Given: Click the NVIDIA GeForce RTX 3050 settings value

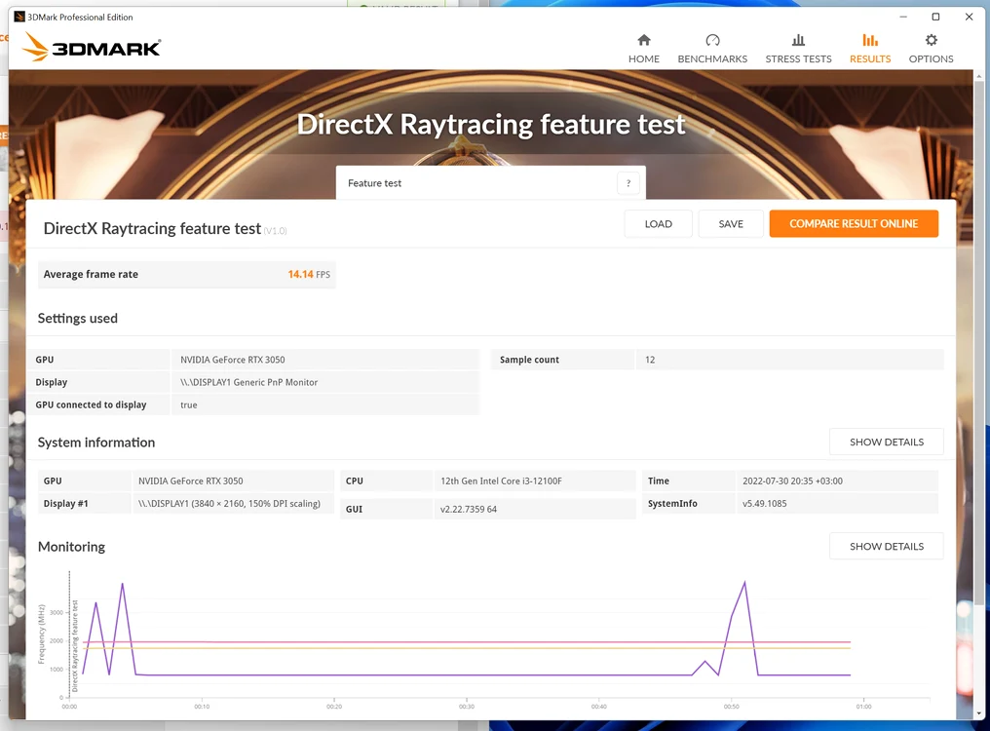Looking at the screenshot, I should coord(232,360).
